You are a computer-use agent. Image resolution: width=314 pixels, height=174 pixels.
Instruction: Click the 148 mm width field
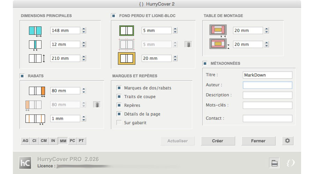[x=65, y=30]
